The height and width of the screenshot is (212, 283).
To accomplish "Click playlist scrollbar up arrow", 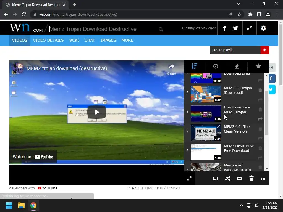I will [x=266, y=76].
